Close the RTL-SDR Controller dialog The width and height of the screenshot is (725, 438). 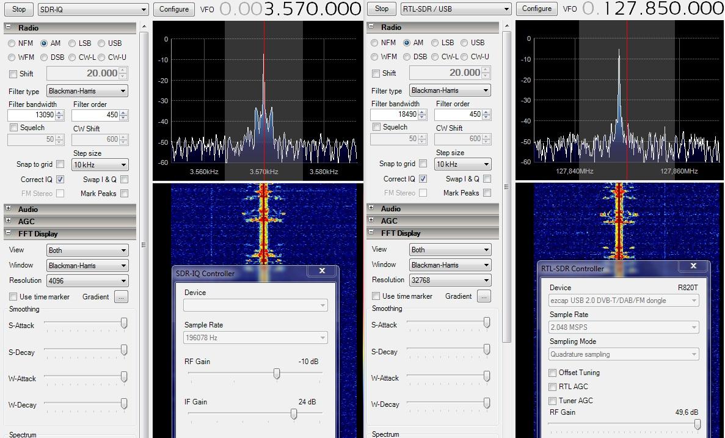pyautogui.click(x=693, y=266)
